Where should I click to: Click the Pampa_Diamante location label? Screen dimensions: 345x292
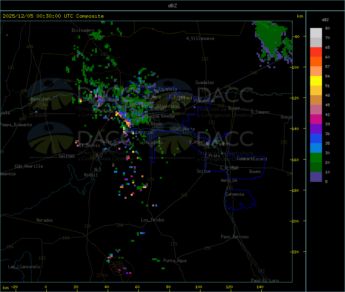[16, 125]
